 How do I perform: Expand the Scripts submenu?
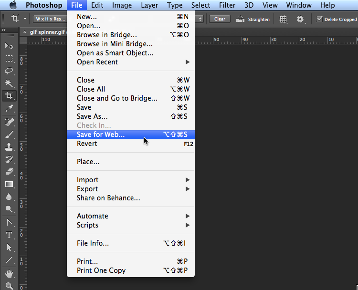coord(131,225)
